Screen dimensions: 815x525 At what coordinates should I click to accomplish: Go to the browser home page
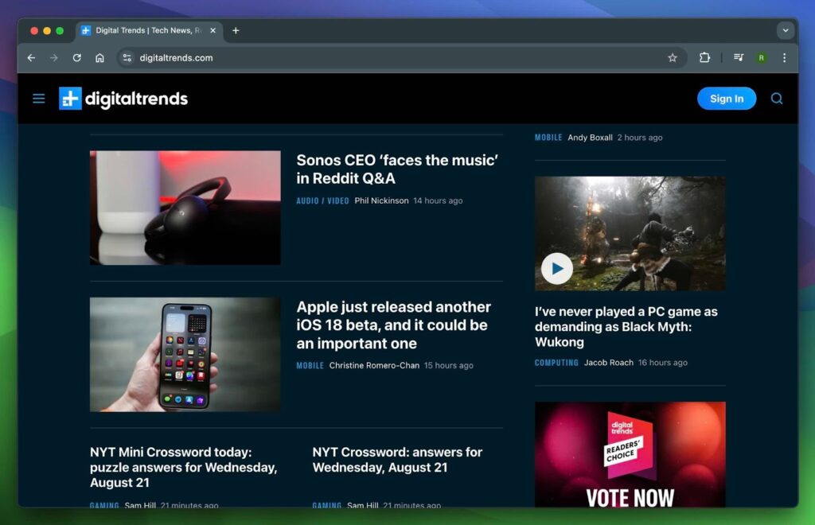tap(99, 57)
